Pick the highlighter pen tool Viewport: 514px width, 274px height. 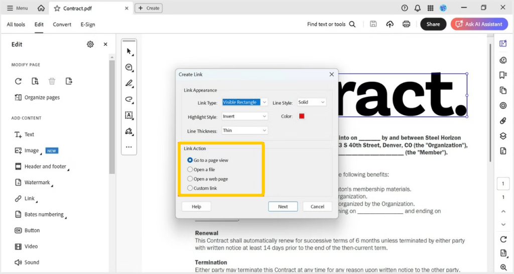pos(129,83)
